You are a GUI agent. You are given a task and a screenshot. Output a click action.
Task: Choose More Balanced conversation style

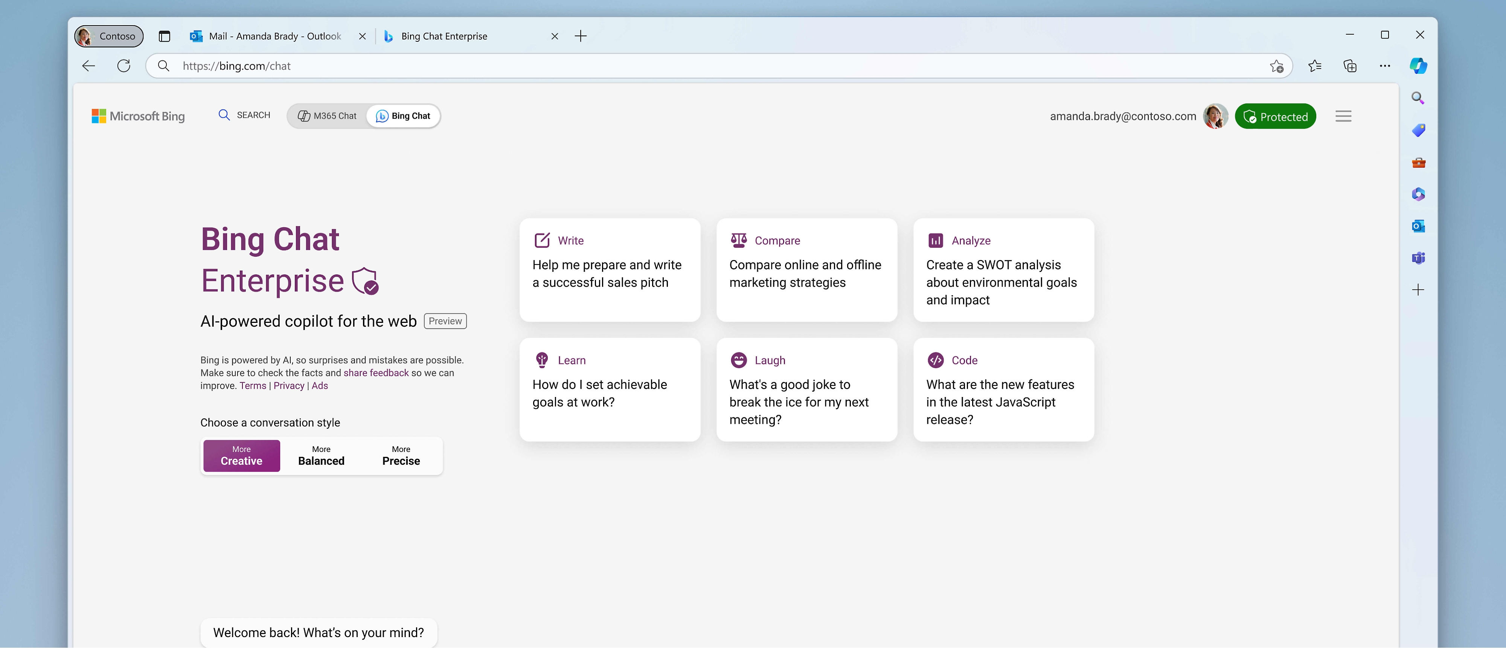321,456
